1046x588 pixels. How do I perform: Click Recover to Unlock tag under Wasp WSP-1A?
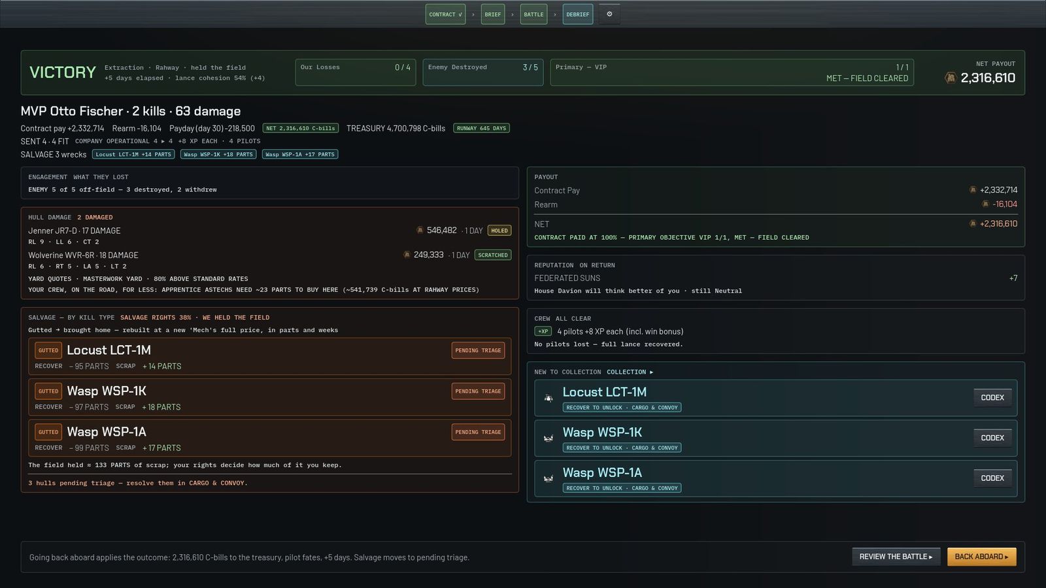(622, 488)
